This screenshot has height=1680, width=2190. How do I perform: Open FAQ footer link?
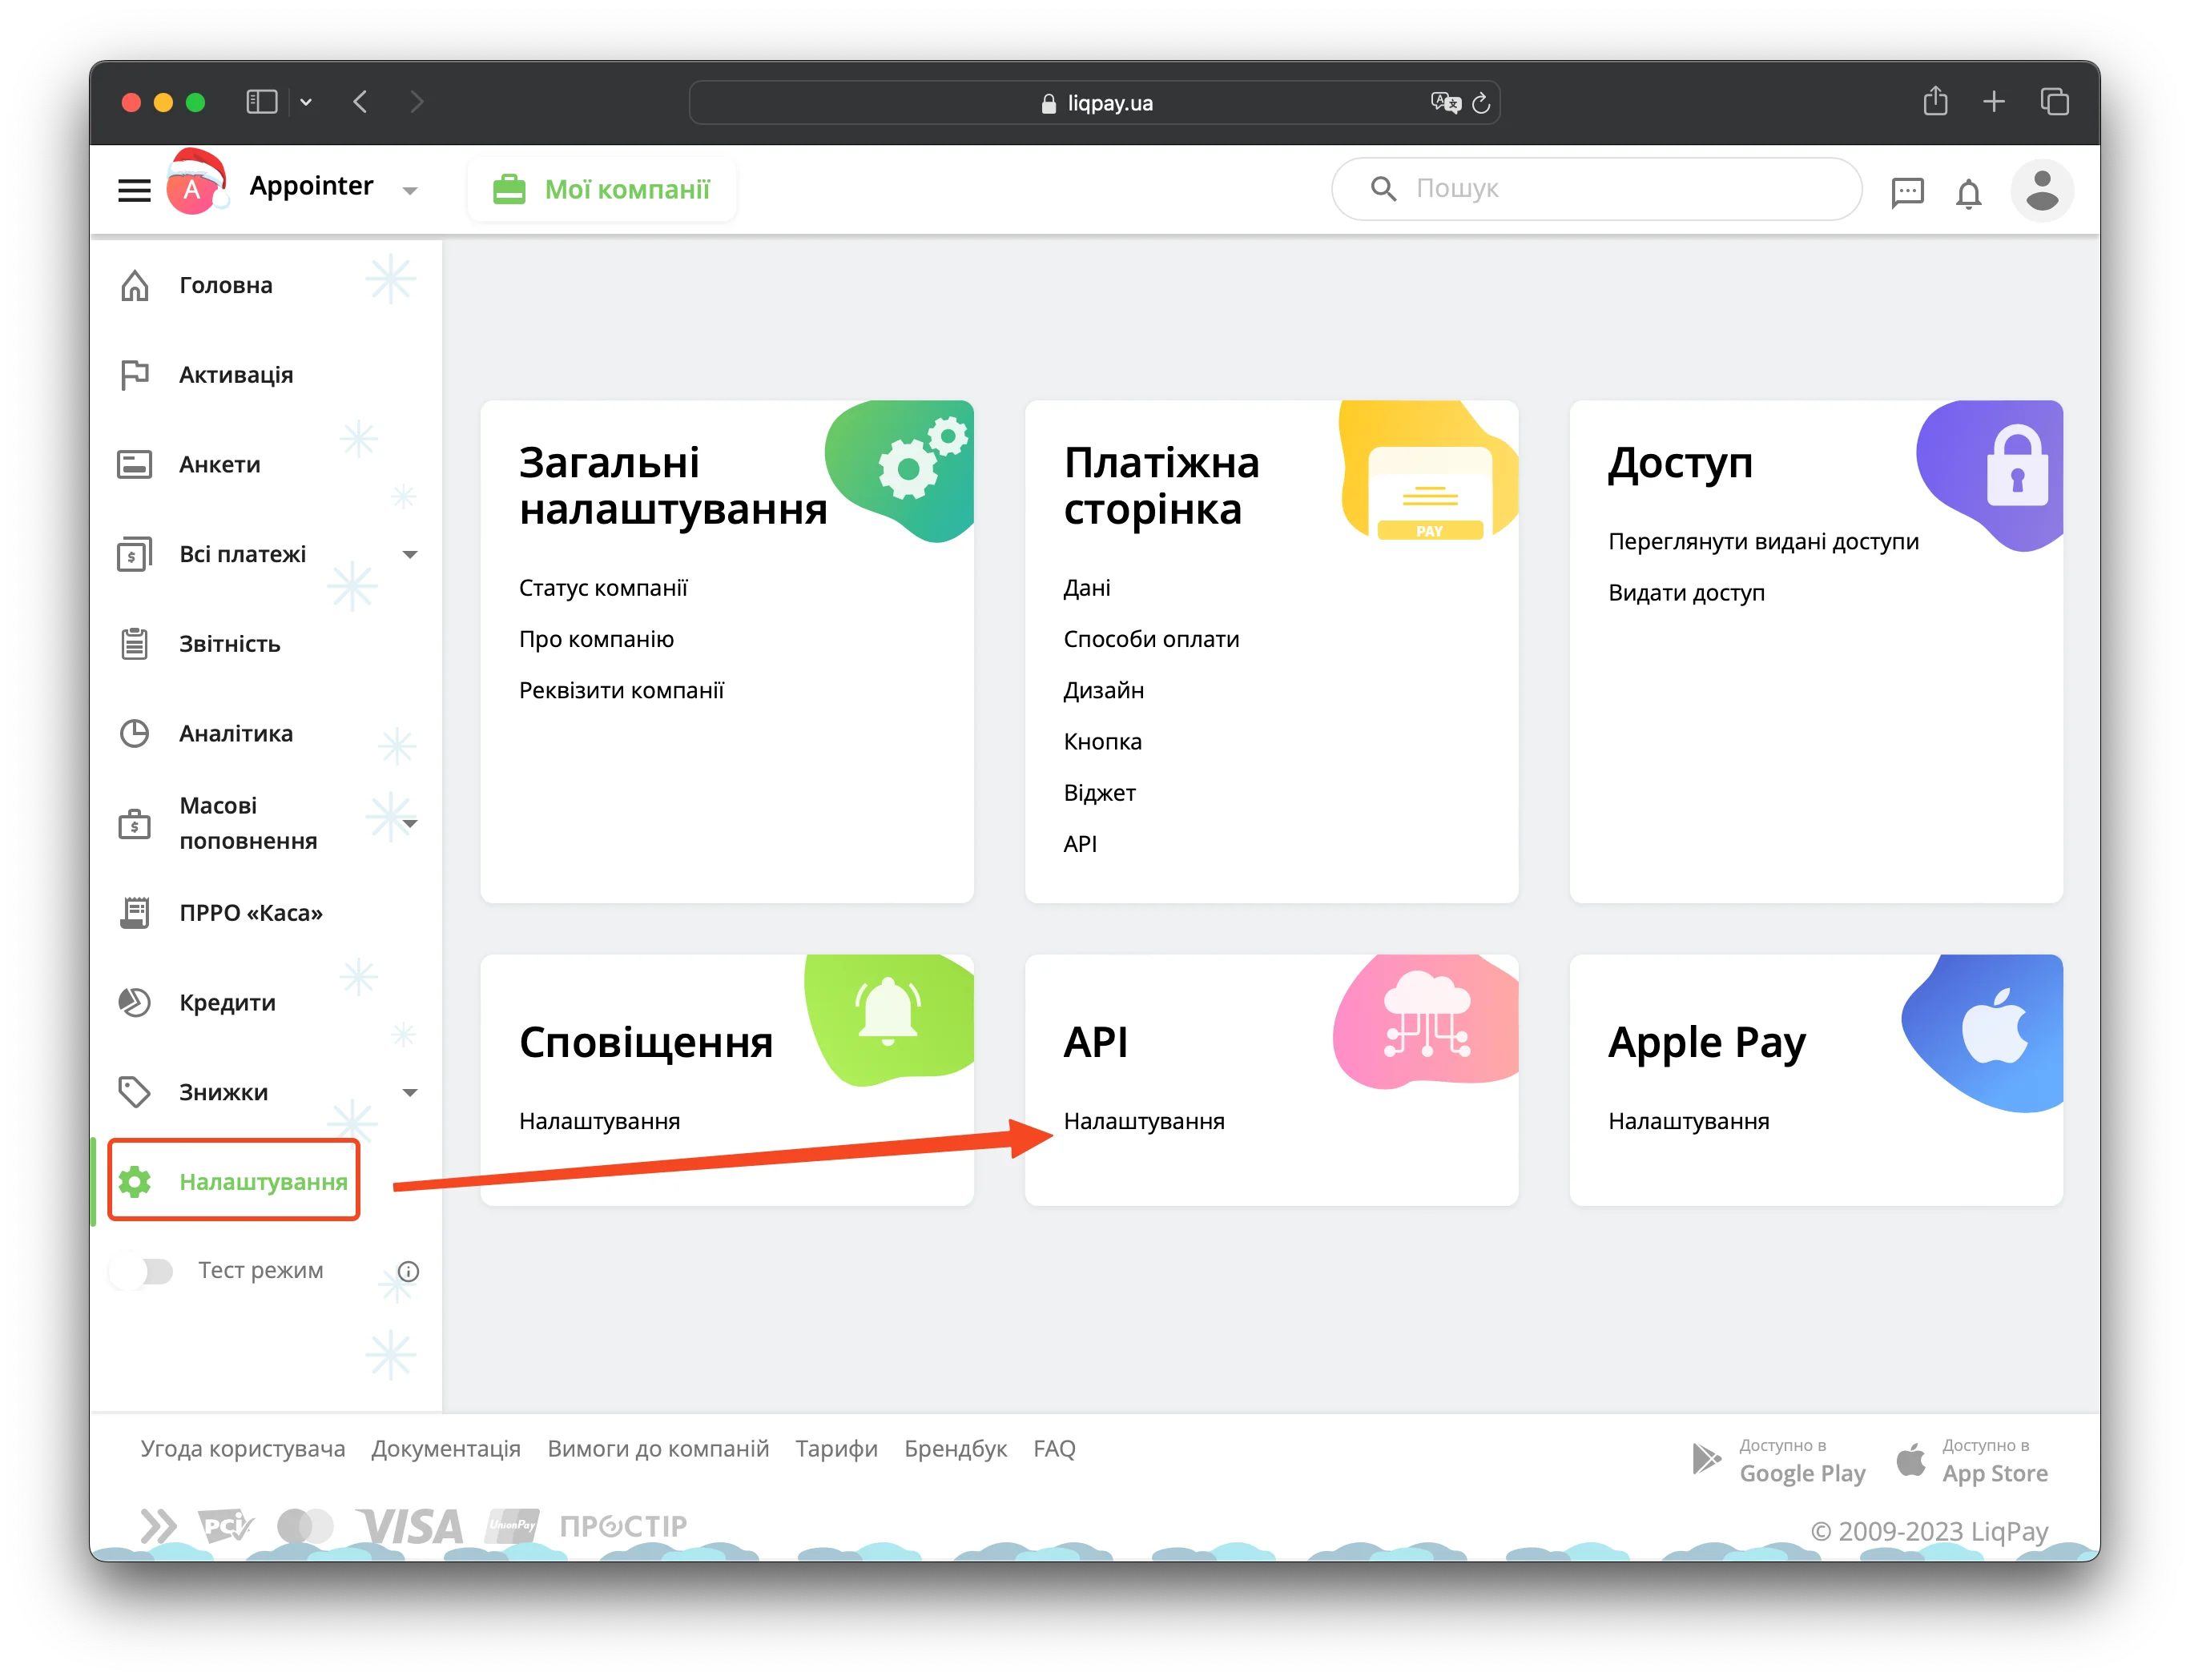[1053, 1448]
